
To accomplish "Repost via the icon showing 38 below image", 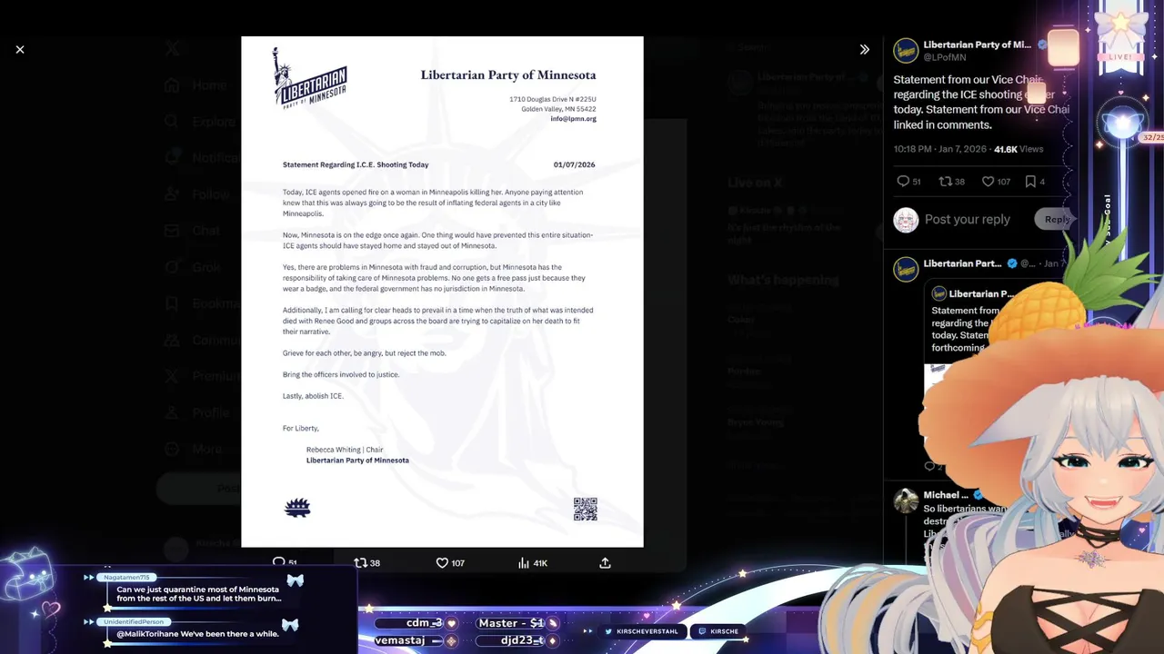I will [360, 562].
